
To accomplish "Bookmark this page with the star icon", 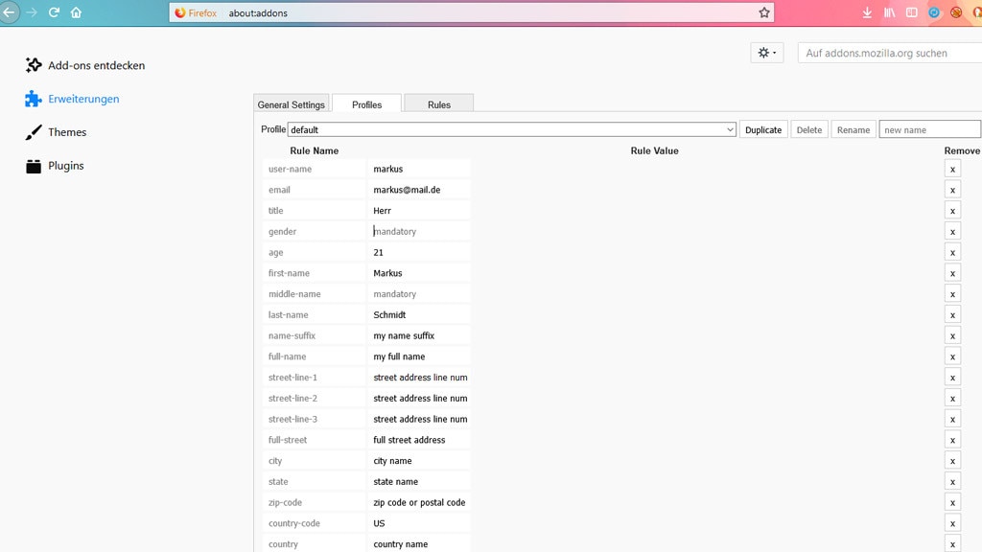I will pos(763,12).
